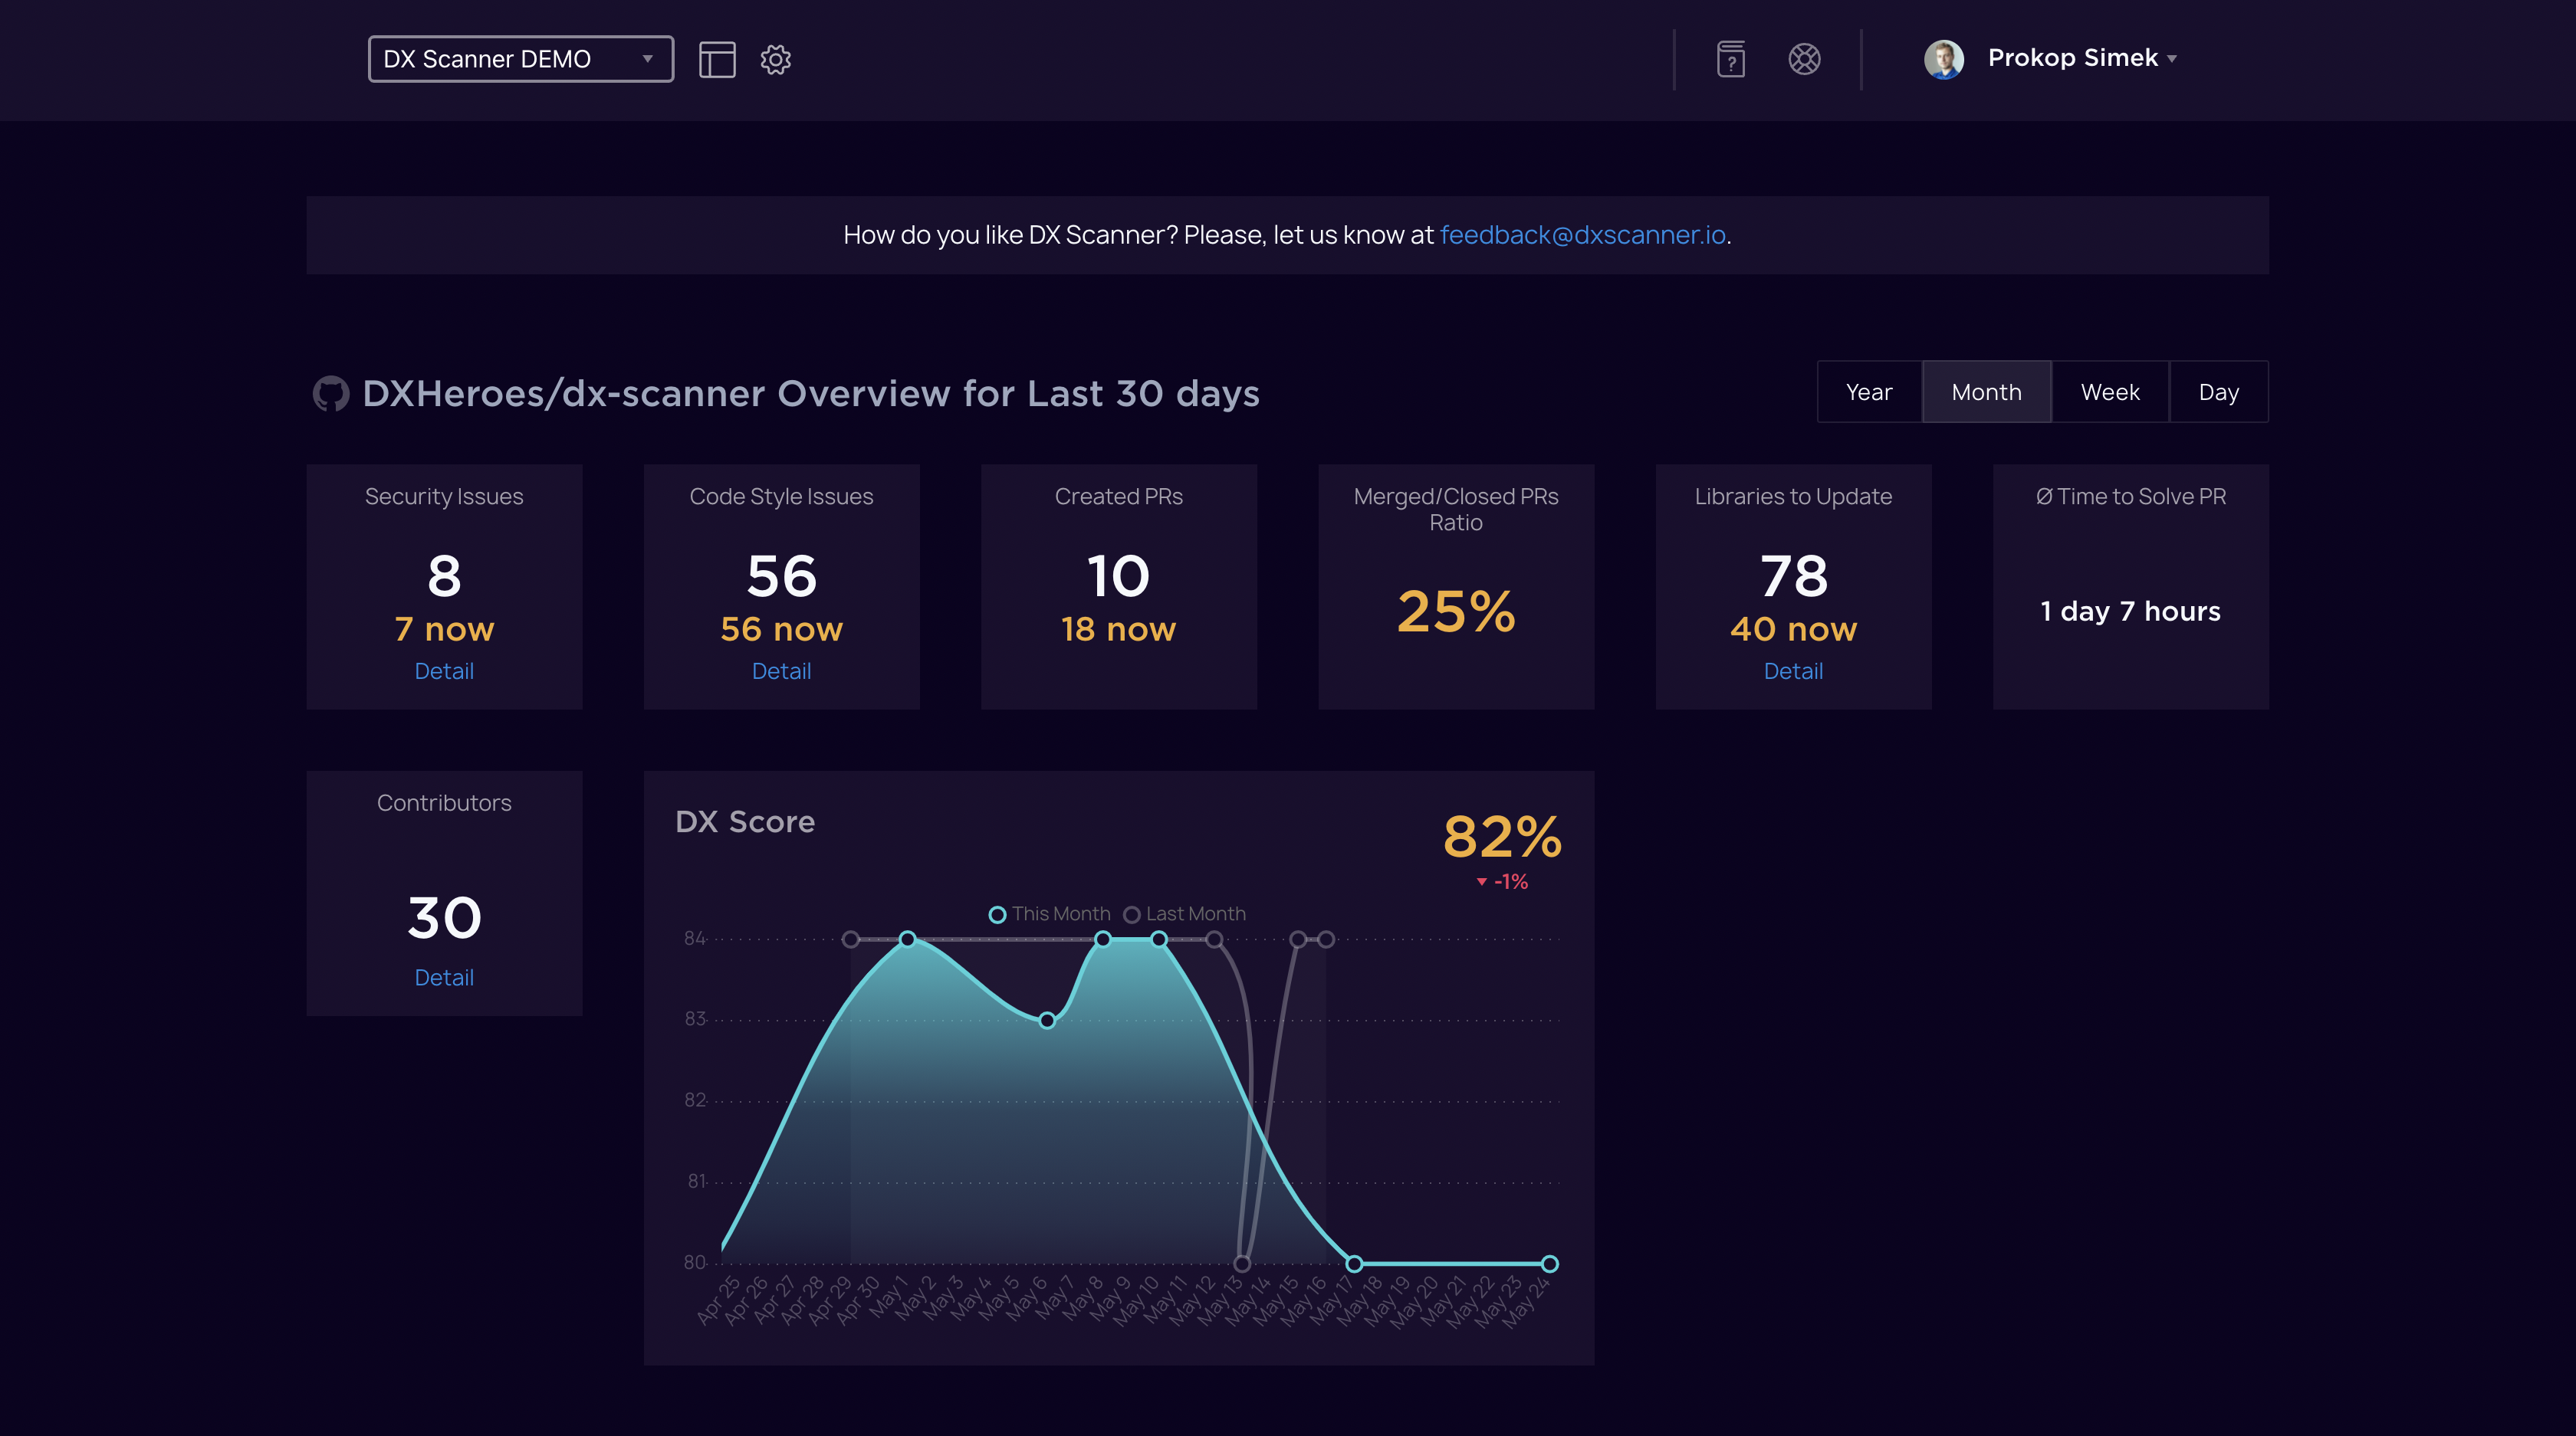Click the support lifebuoy icon

[x=1804, y=59]
